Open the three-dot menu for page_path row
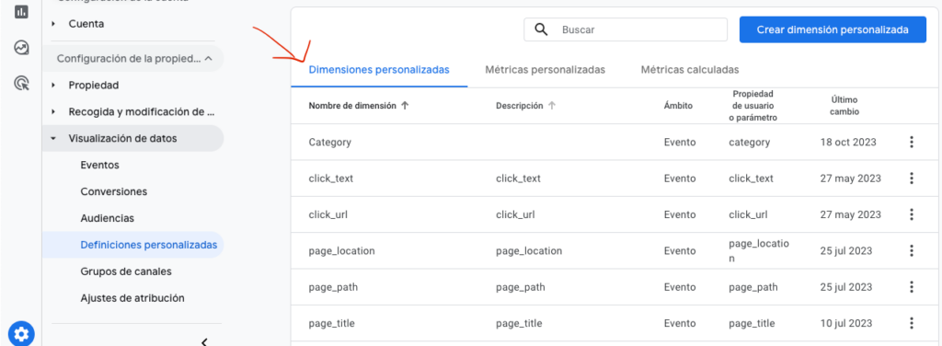Viewport: 942px width, 346px height. tap(912, 287)
